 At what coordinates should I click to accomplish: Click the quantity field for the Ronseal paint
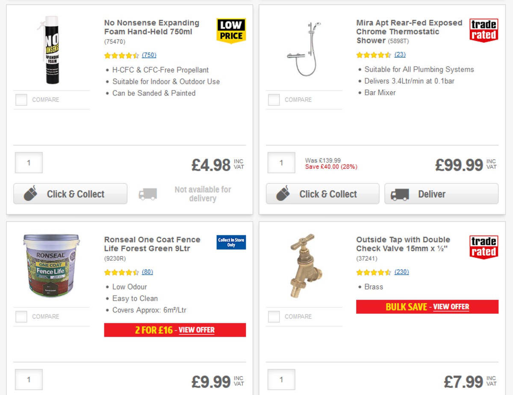pyautogui.click(x=28, y=379)
